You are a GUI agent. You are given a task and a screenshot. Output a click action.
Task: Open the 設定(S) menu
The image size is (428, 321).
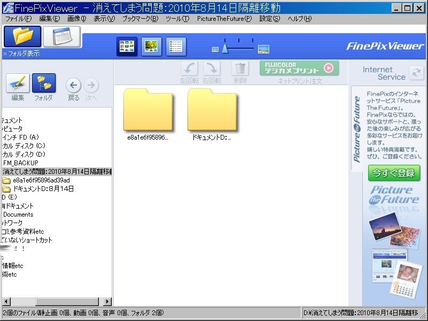(270, 19)
